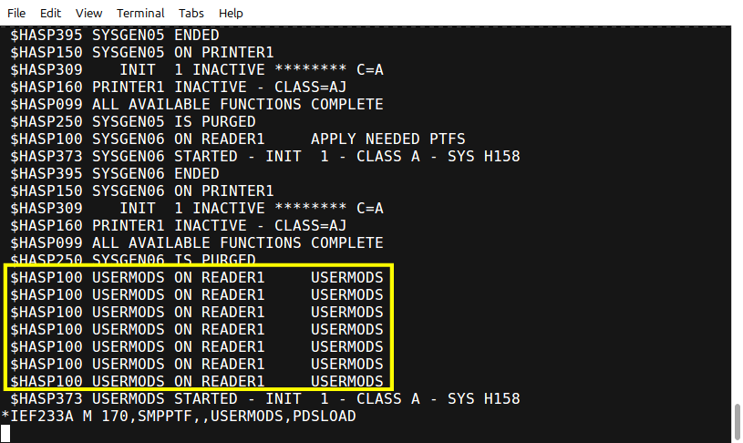743x443 pixels.
Task: Open the Terminal menu
Action: pos(140,14)
